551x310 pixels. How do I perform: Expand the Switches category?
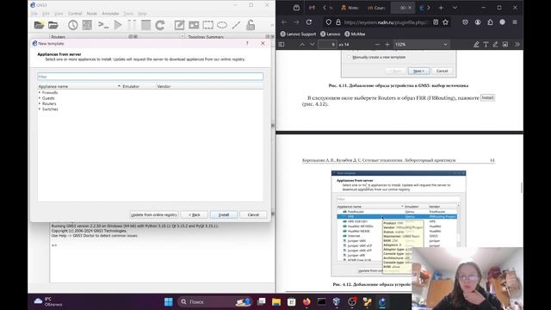point(40,109)
